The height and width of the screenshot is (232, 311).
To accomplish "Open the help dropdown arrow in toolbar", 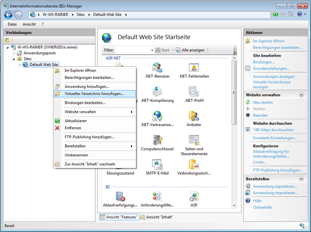I will pos(305,14).
